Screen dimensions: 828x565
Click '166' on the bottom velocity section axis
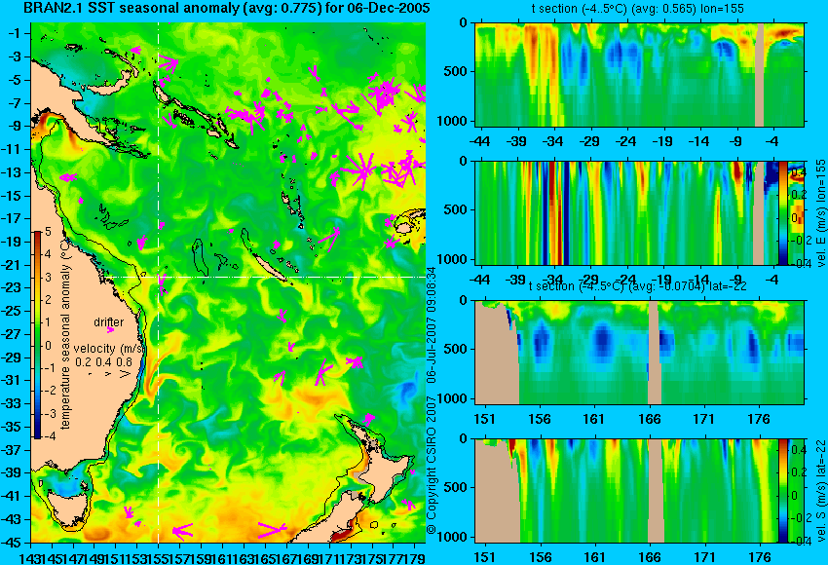650,557
